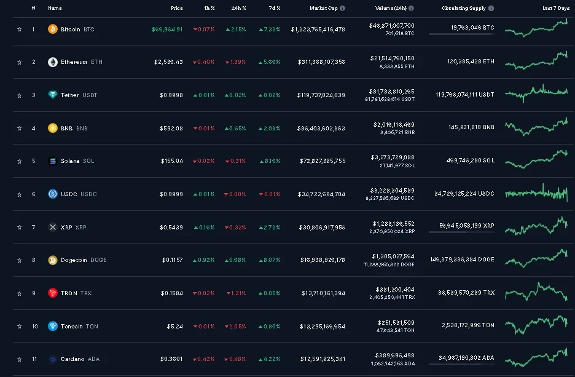Sort the table by 24h % column
The image size is (575, 377).
(239, 9)
